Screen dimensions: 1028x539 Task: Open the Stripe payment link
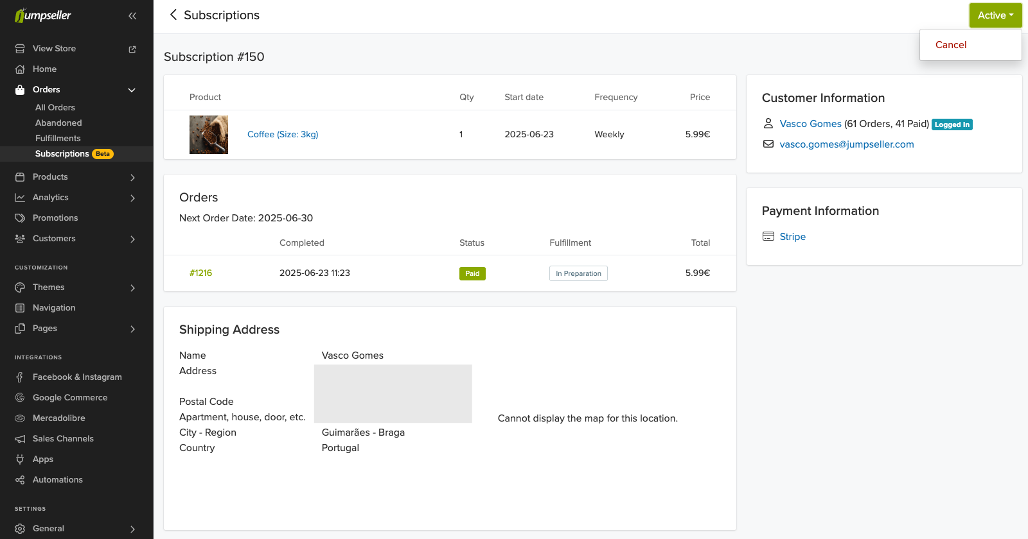tap(792, 237)
